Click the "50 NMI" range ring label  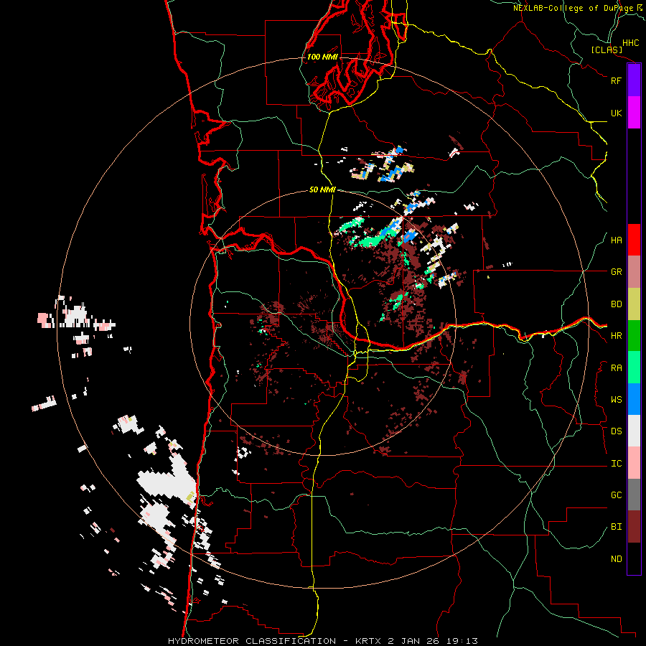pyautogui.click(x=322, y=189)
